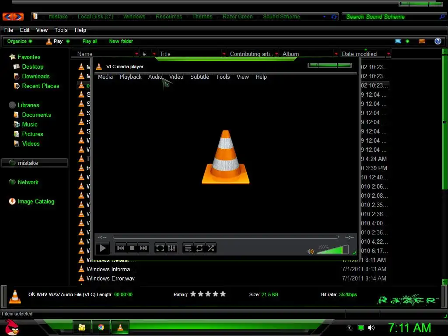Open the VLC Help menu
Screen dimensions: 448x336
click(x=261, y=77)
